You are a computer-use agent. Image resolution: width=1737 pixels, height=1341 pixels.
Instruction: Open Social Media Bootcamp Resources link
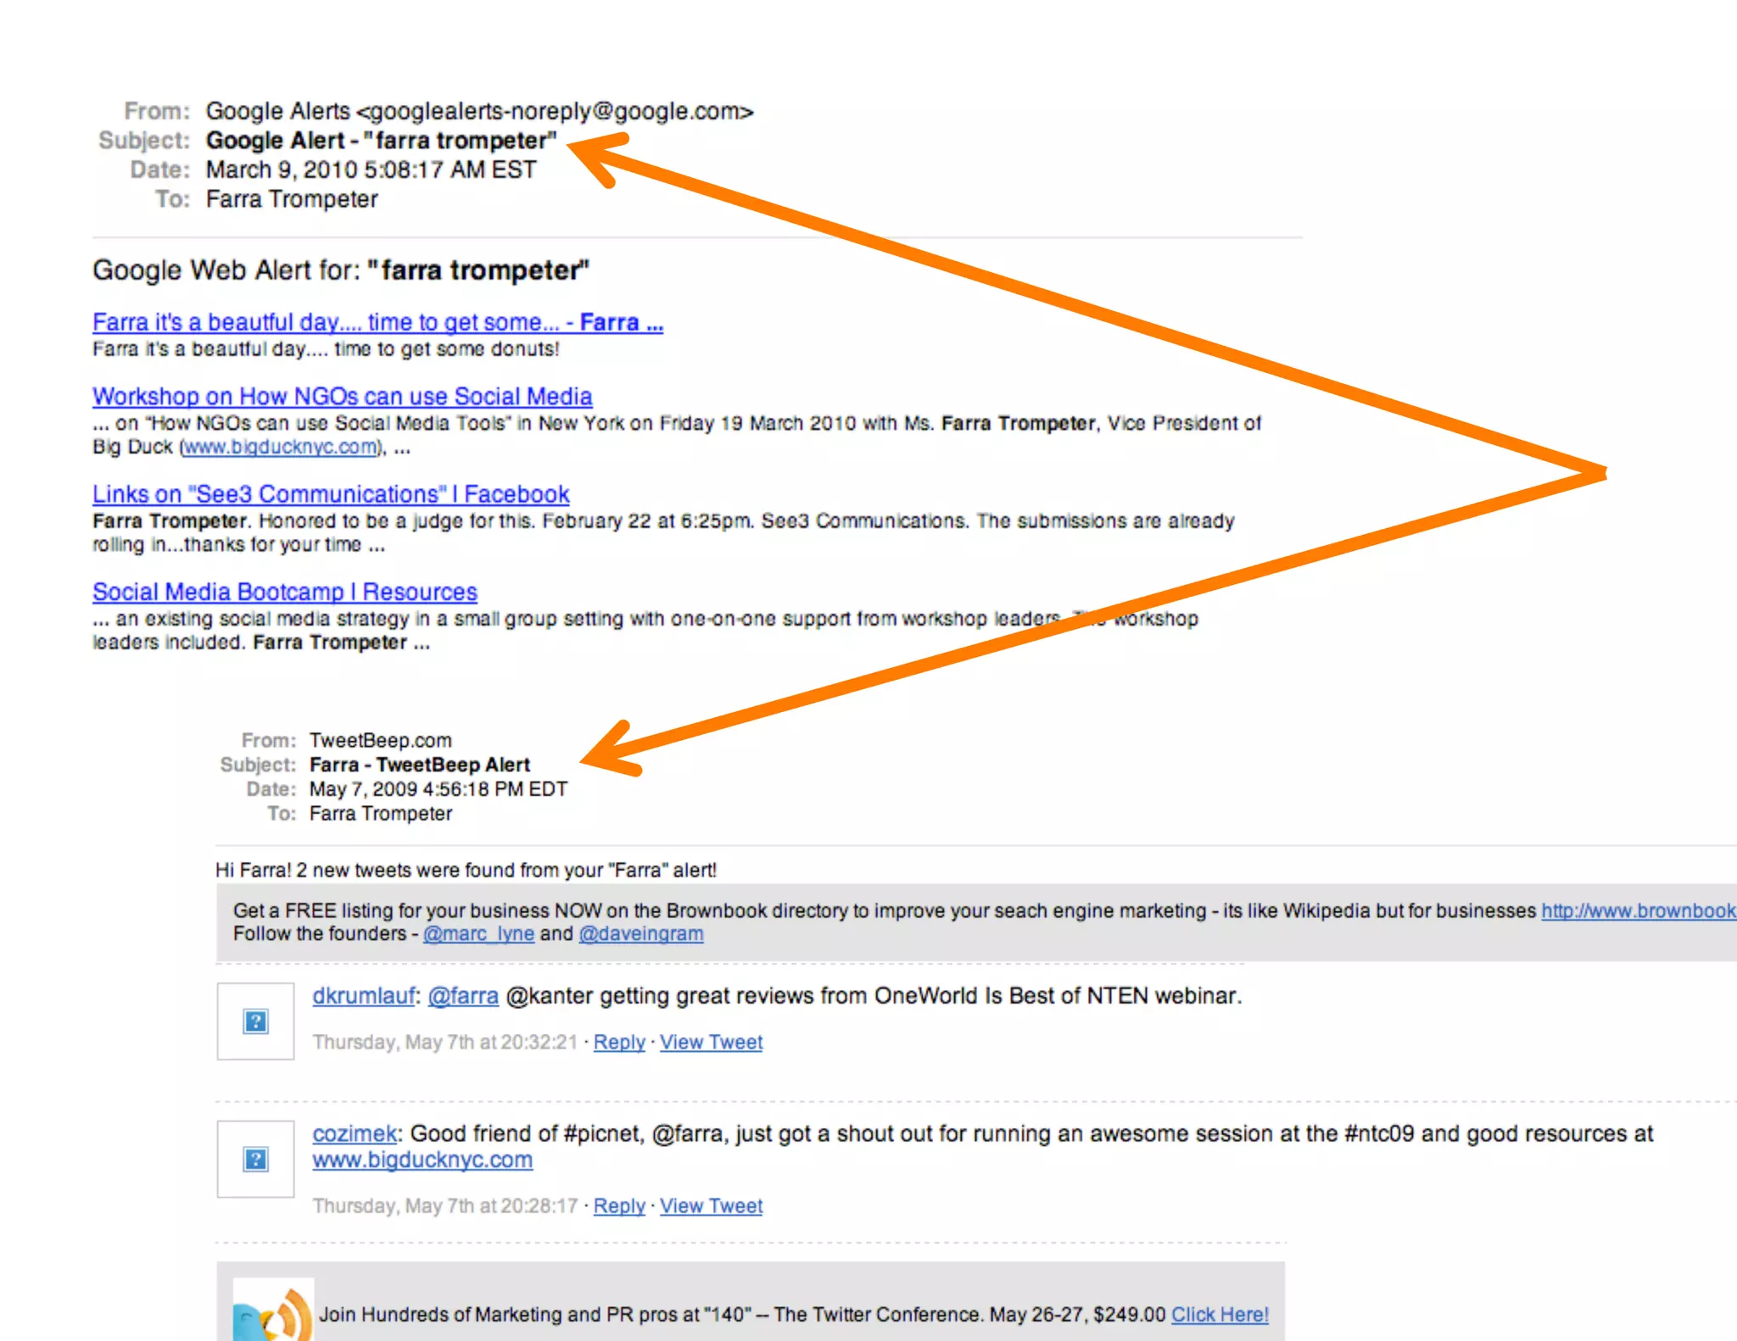click(285, 592)
